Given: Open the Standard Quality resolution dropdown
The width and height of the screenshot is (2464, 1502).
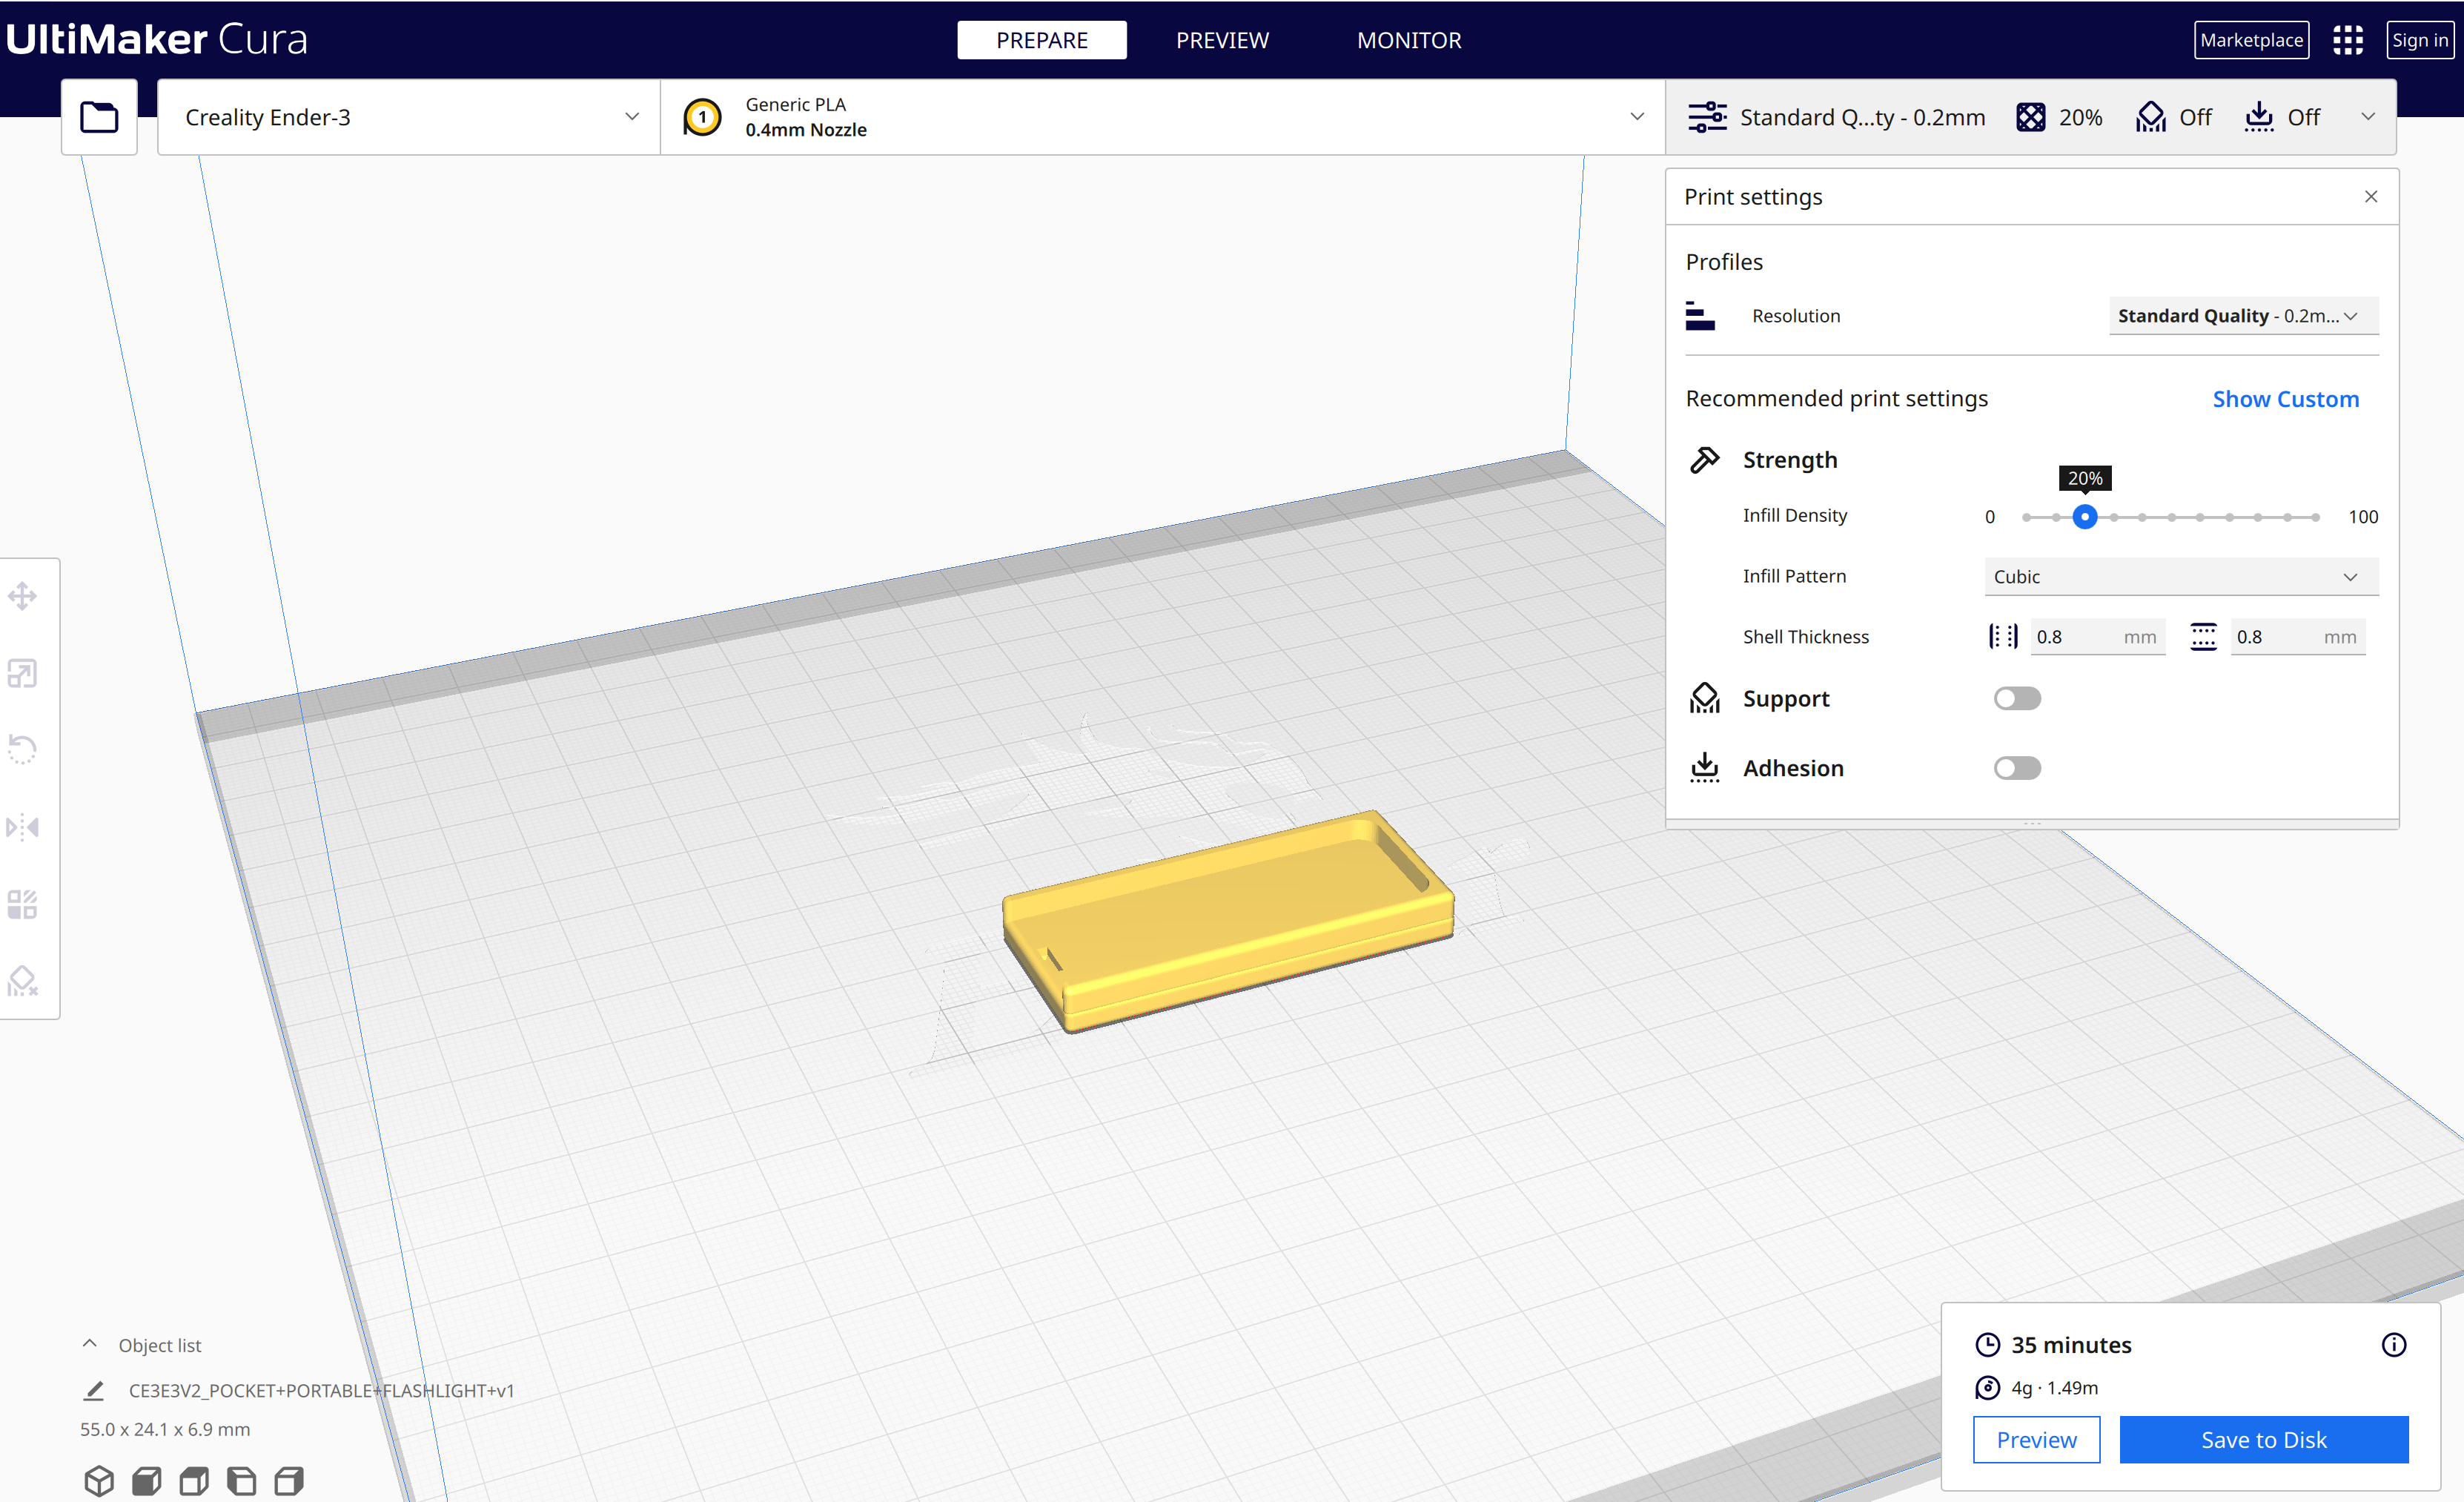Looking at the screenshot, I should (x=2242, y=316).
